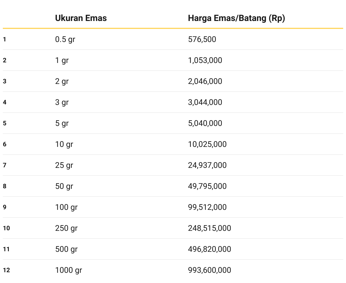Select the 1 gr size cell
346x283 pixels.
(62, 60)
